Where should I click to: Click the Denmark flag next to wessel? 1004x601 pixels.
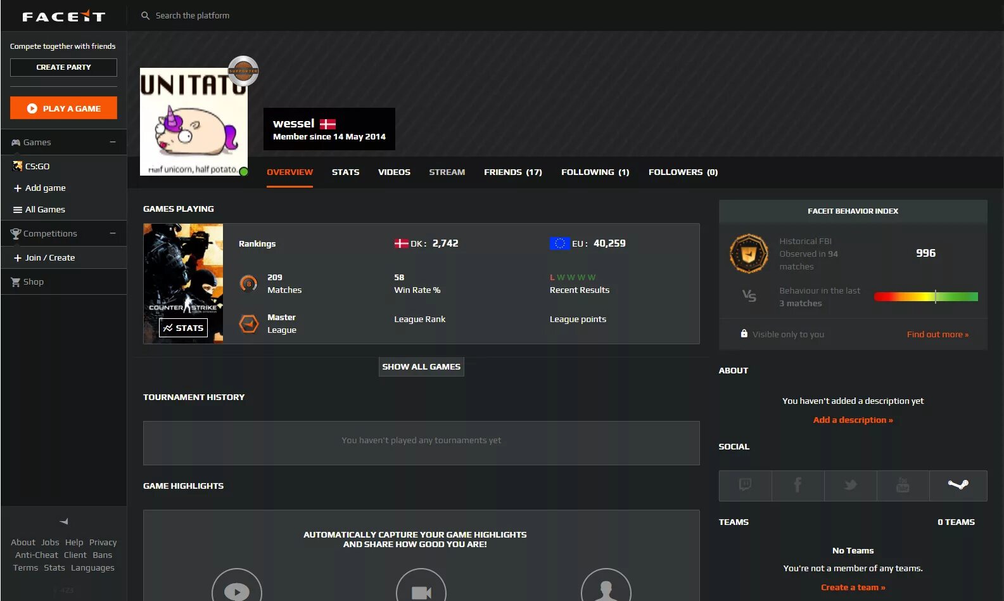point(327,124)
